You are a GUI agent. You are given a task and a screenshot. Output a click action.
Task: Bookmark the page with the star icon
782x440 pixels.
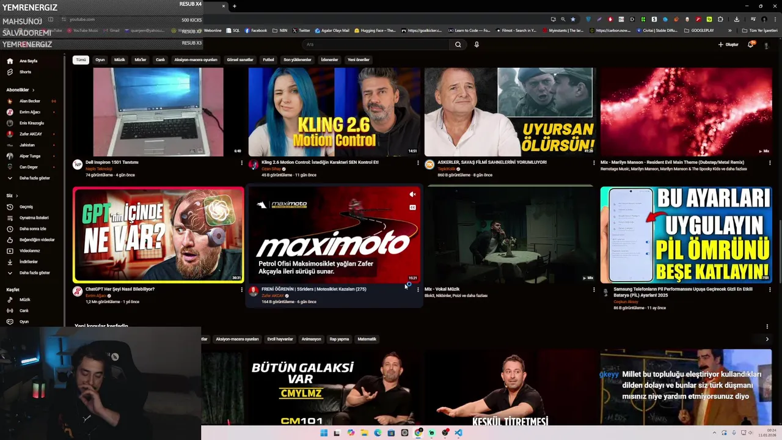click(x=572, y=19)
